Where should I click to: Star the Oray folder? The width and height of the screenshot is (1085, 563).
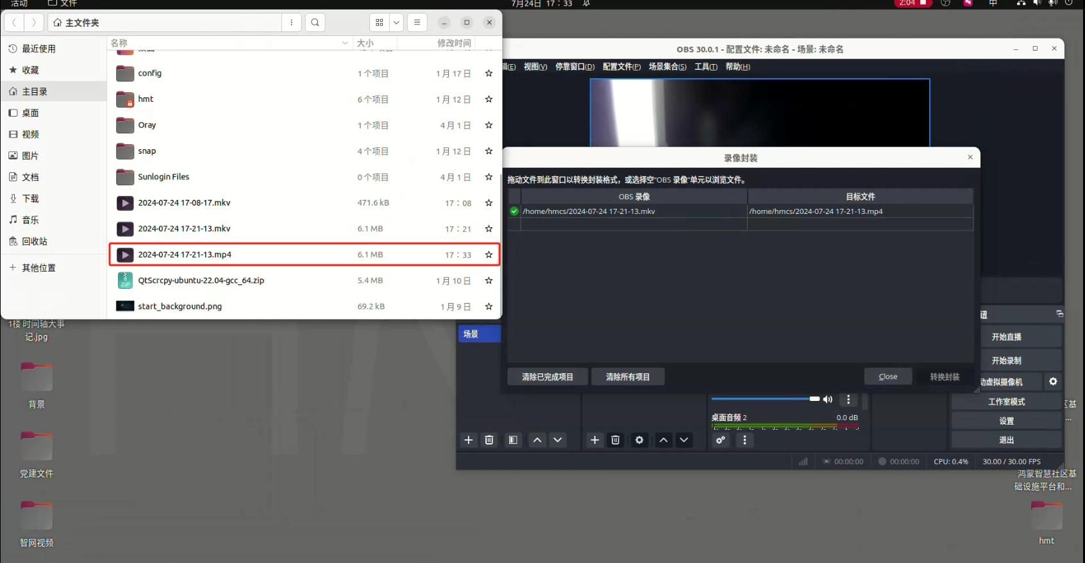tap(489, 126)
